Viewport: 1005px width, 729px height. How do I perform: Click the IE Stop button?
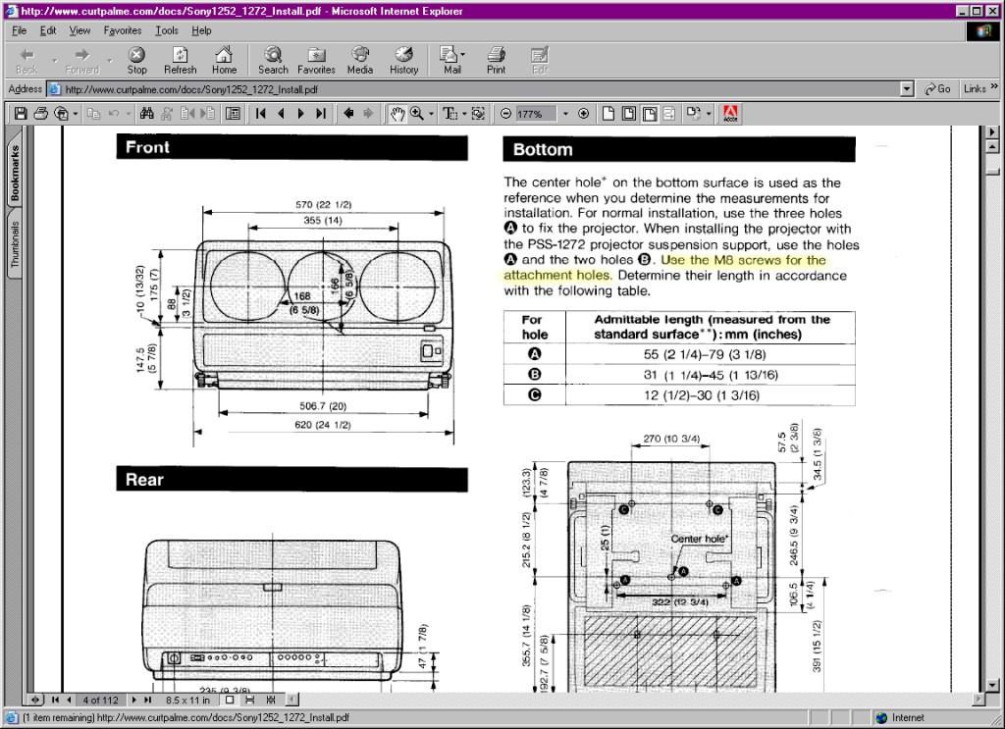click(x=136, y=61)
